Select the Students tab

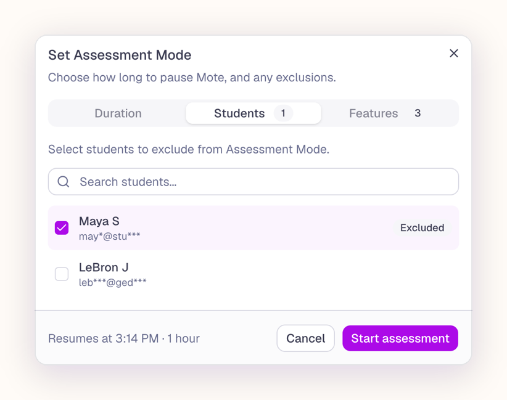(253, 113)
